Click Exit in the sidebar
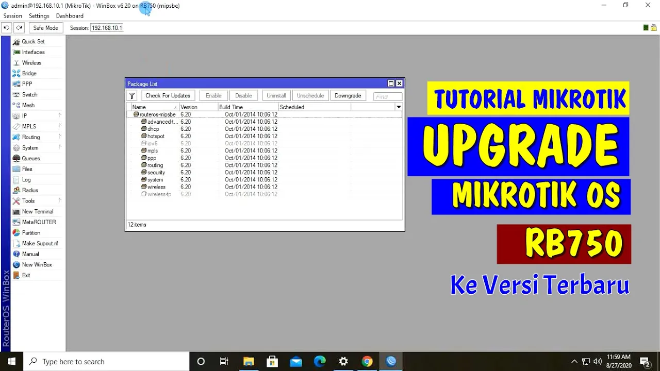Screen dimensions: 660x371 (x=26, y=275)
